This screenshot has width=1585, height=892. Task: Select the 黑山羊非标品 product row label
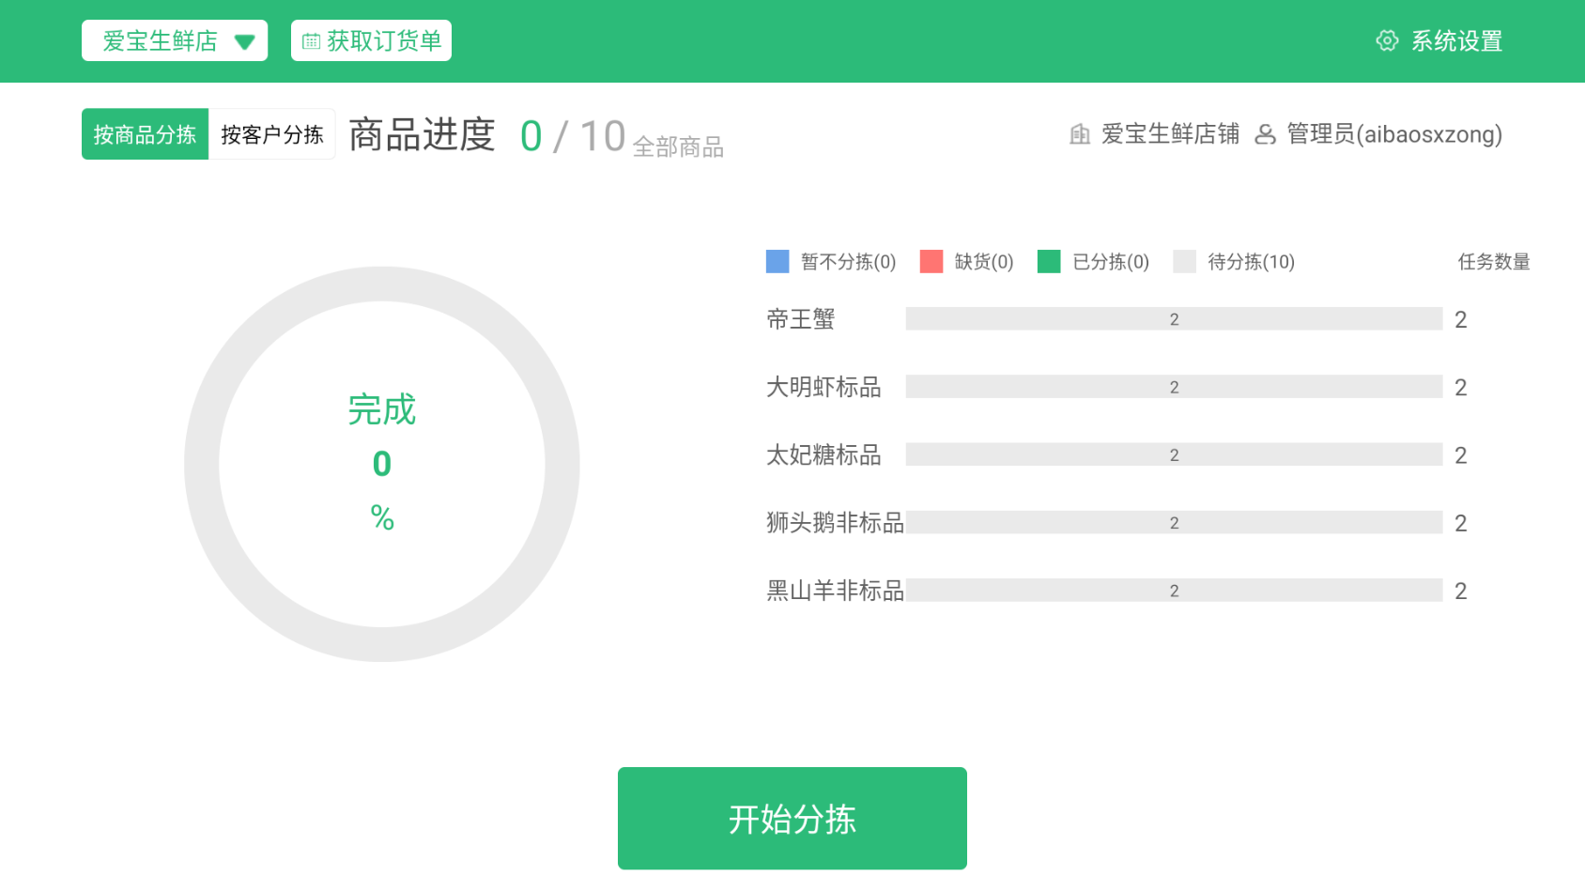[x=835, y=591]
